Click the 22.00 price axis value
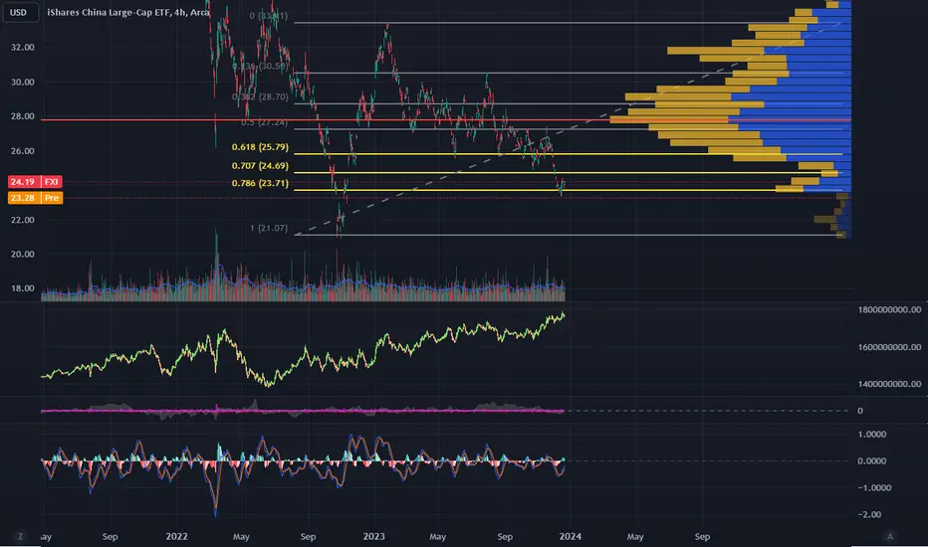The image size is (928, 547). tap(23, 220)
